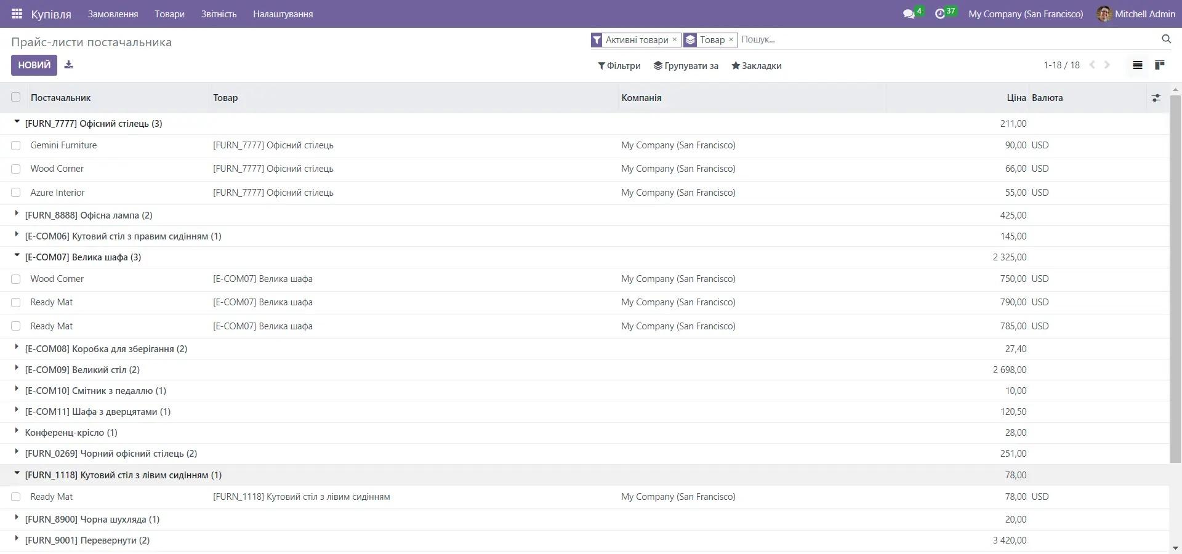Viewport: 1182px width, 554px height.
Task: Open the Замовлення menu
Action: click(113, 14)
